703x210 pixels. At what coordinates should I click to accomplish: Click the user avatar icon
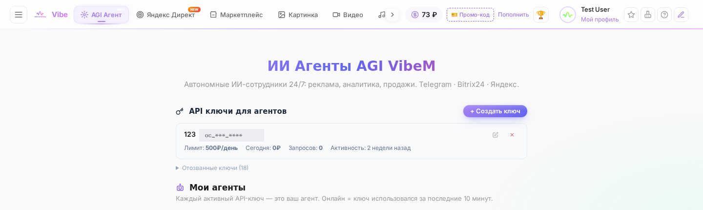[x=568, y=15]
